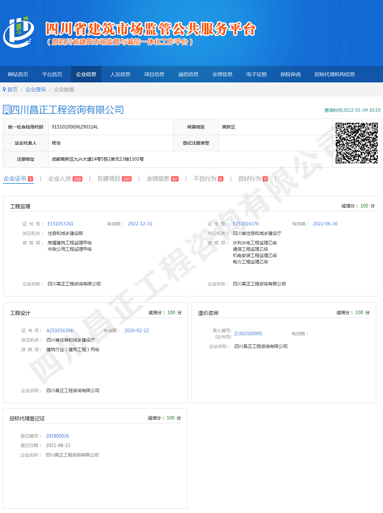383x513 pixels.
Task: Click the 企业数据 breadcrumb text
Action: pos(64,89)
